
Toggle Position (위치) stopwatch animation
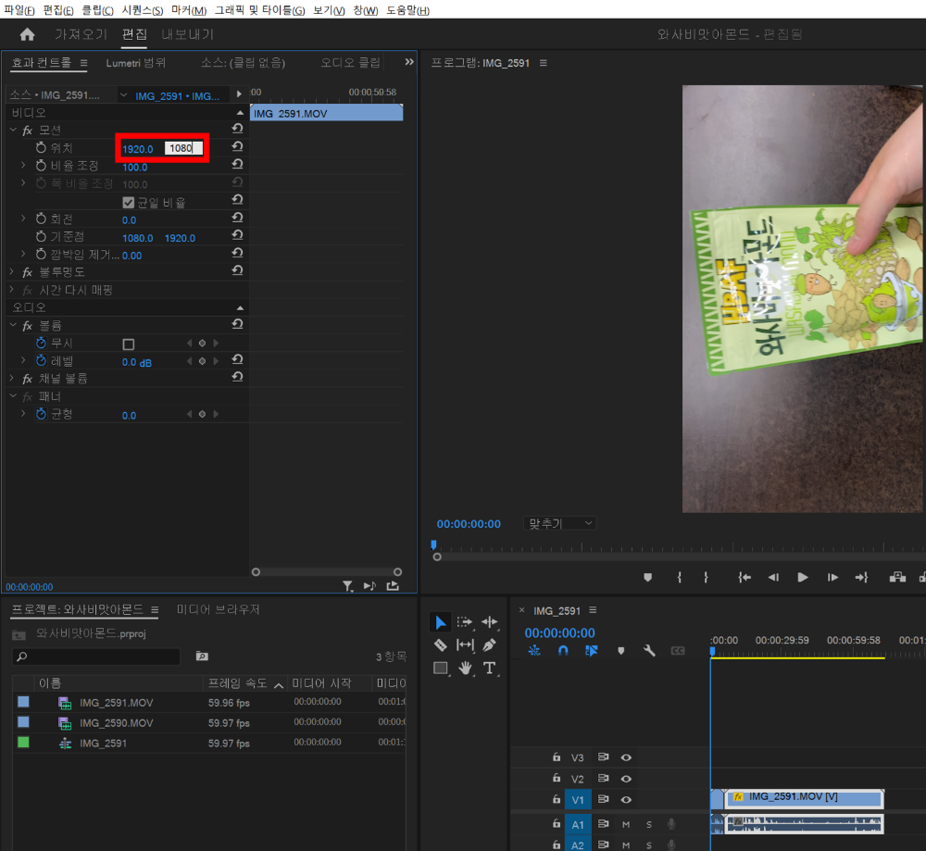click(x=41, y=147)
